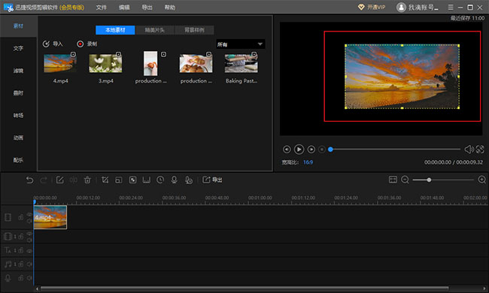The image size is (489, 293).
Task: Switch to the 精美片头 intro templates tab
Action: point(155,30)
